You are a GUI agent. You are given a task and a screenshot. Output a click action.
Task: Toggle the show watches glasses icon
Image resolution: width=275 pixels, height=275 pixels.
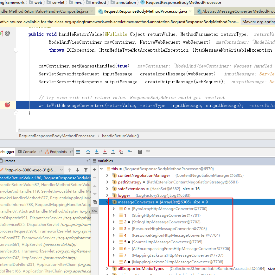pyautogui.click(x=95, y=211)
